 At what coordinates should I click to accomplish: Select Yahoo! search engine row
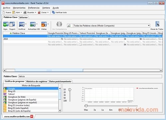(x=31, y=94)
